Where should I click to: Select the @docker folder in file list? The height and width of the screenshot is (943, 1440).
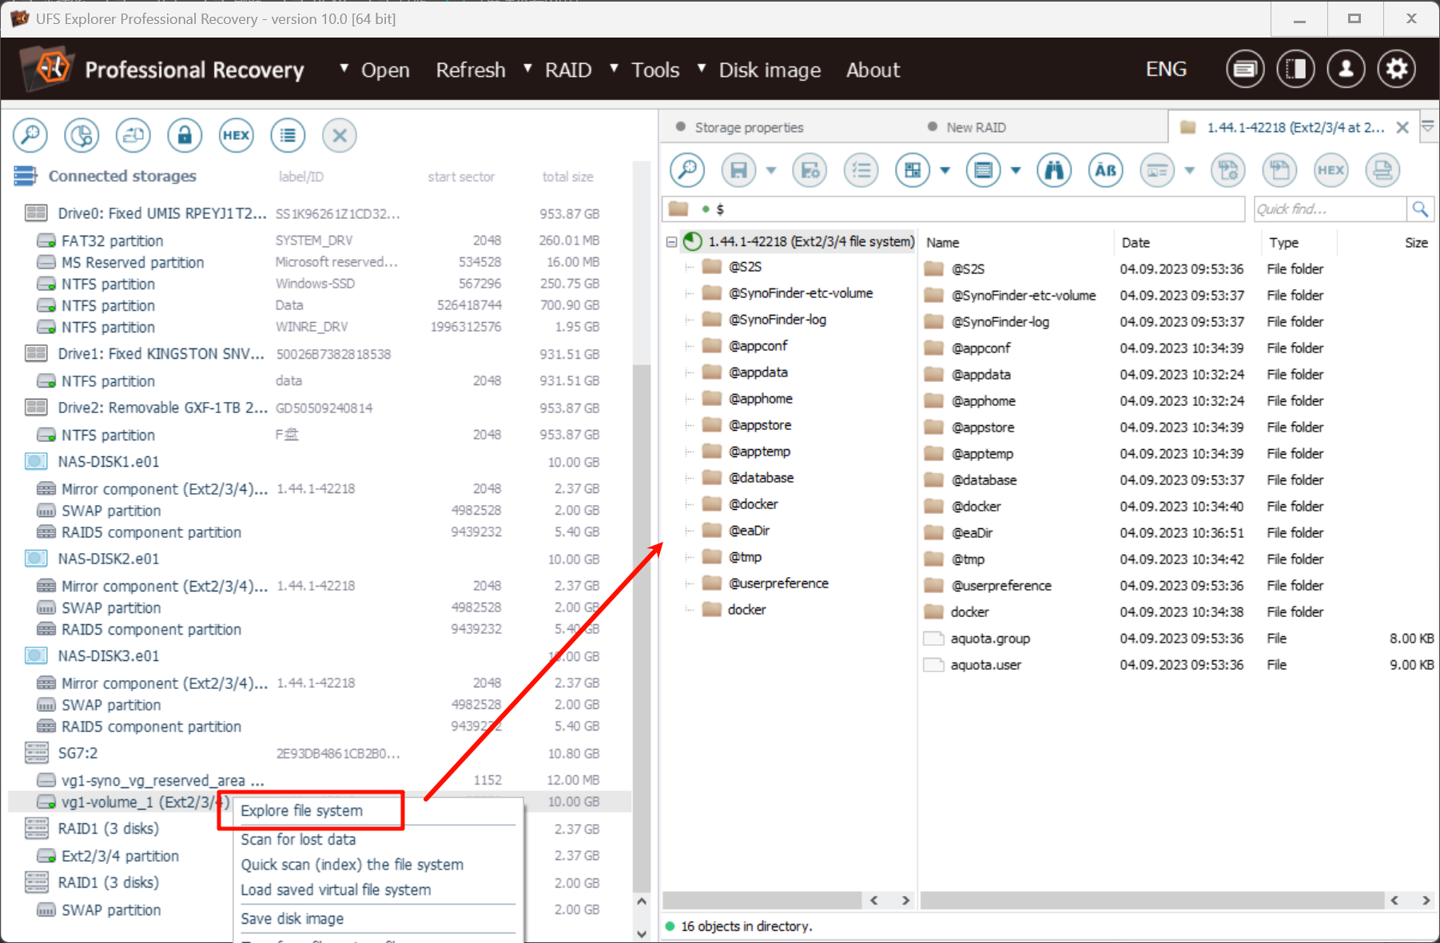pyautogui.click(x=976, y=507)
